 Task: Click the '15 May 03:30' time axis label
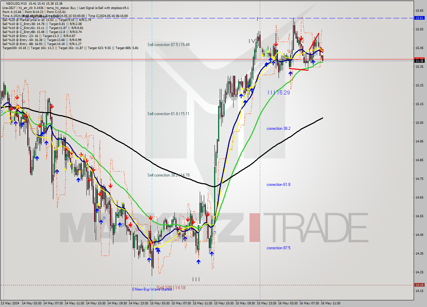(x=160, y=303)
